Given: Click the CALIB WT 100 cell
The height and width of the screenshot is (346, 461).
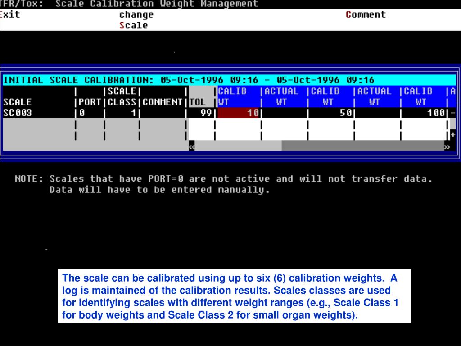Looking at the screenshot, I should tap(424, 113).
